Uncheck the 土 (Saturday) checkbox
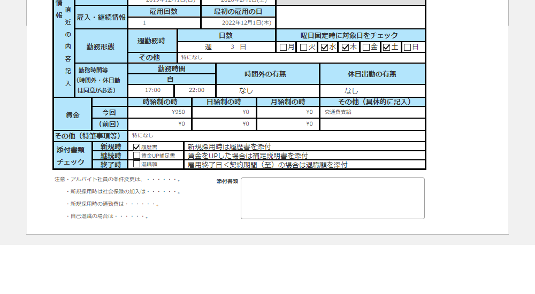The image size is (535, 294). (x=386, y=47)
